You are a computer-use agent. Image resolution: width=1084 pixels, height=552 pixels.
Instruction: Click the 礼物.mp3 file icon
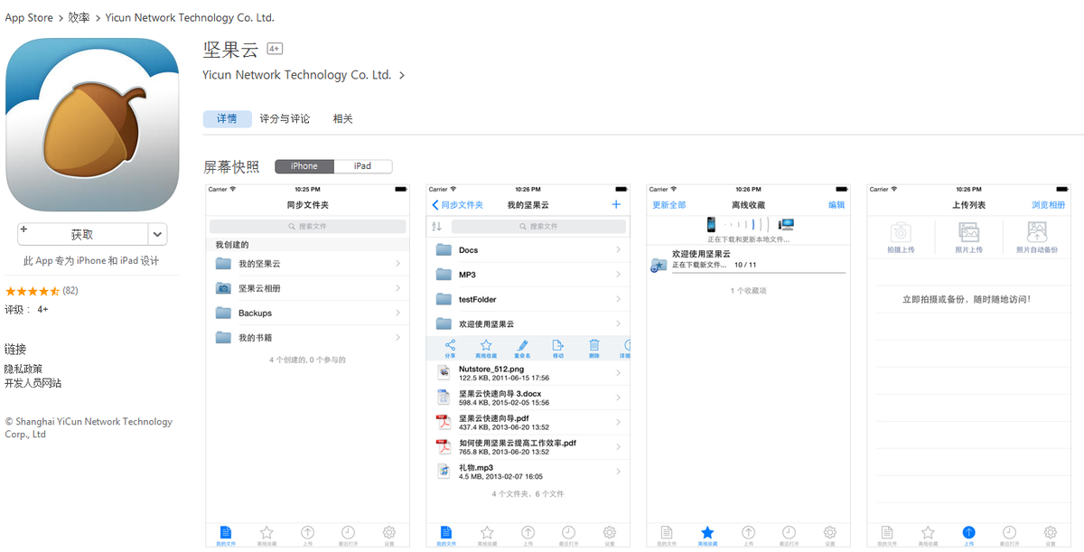[444, 471]
